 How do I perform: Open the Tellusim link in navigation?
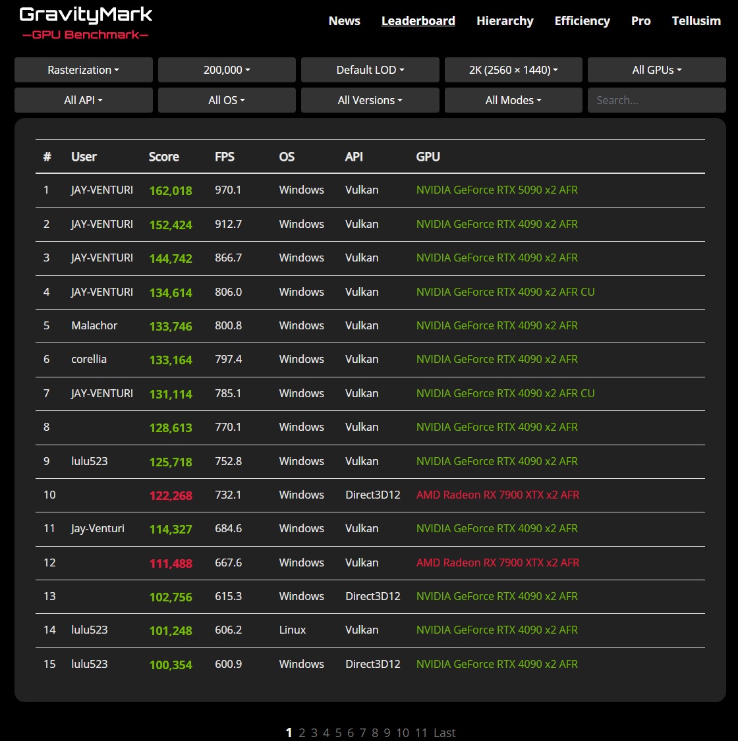696,21
